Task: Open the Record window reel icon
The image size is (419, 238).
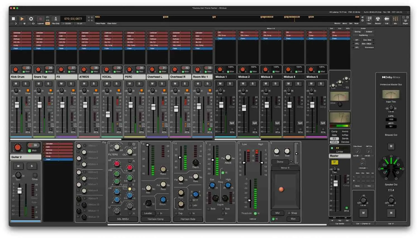Action: click(x=378, y=19)
